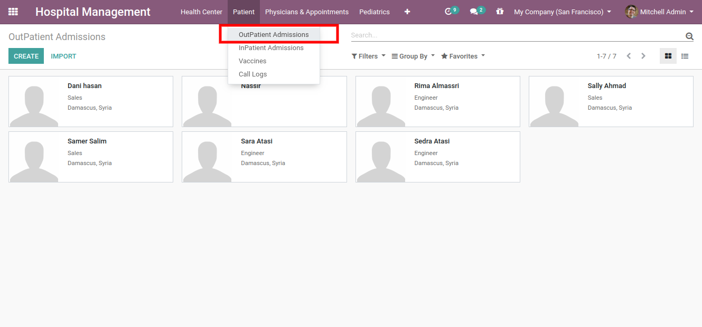Switch to kanban view
This screenshot has width=702, height=327.
(x=668, y=56)
